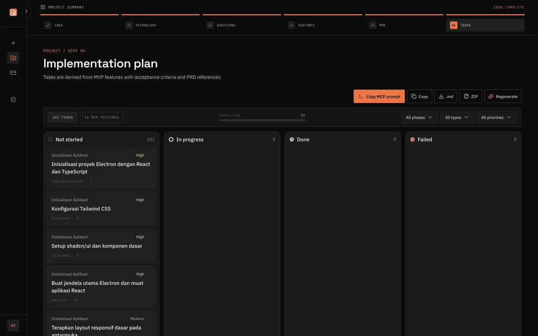Open the Konfigurasi Tailwind CSS task card

coord(101,209)
